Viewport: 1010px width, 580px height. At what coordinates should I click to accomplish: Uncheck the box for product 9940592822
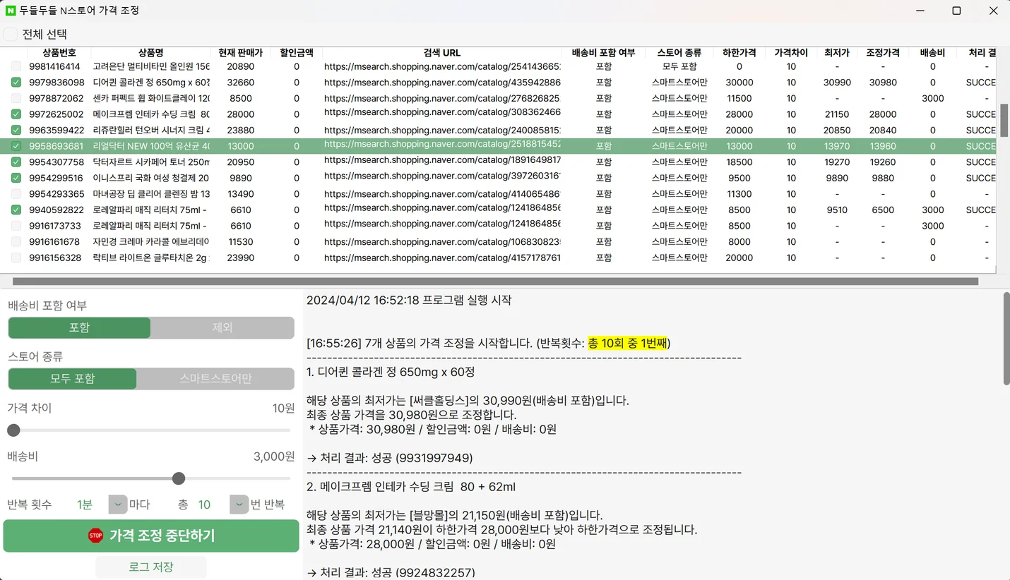(x=16, y=210)
